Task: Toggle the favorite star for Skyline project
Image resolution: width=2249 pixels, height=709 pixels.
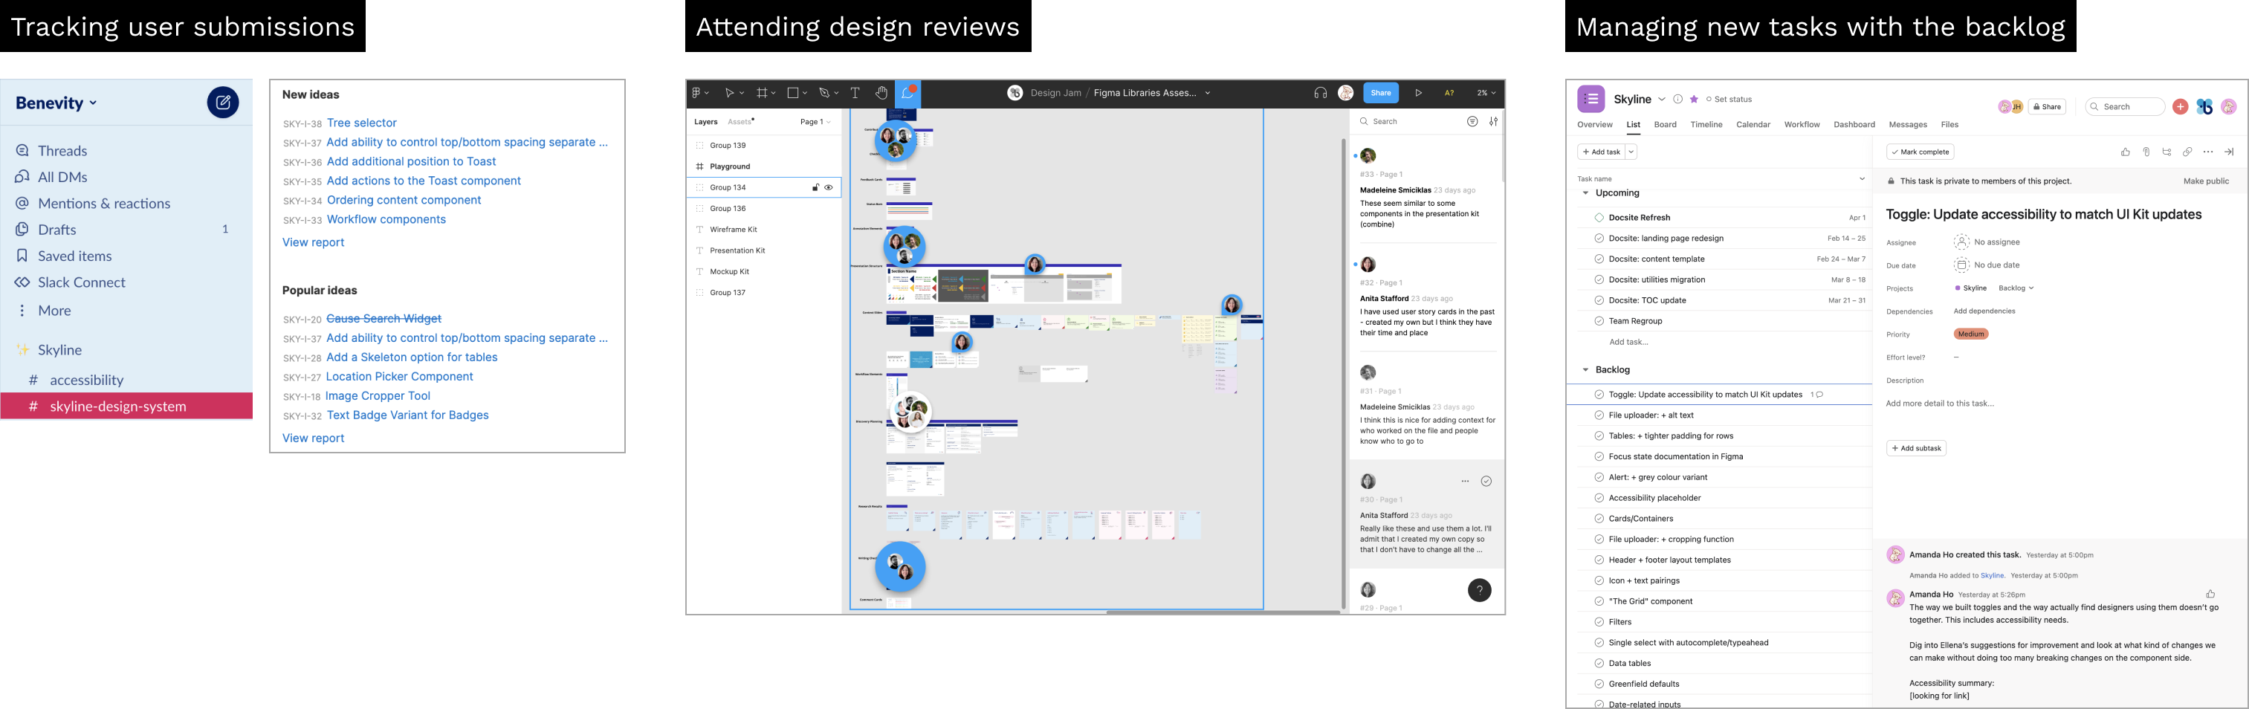Action: pos(1694,99)
